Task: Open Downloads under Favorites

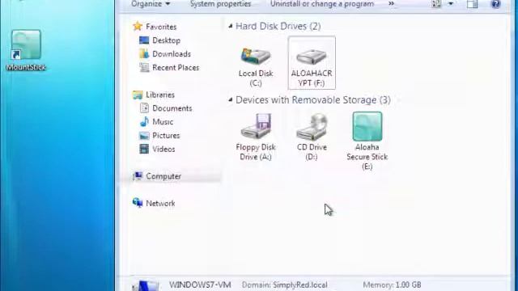Action: pos(172,54)
